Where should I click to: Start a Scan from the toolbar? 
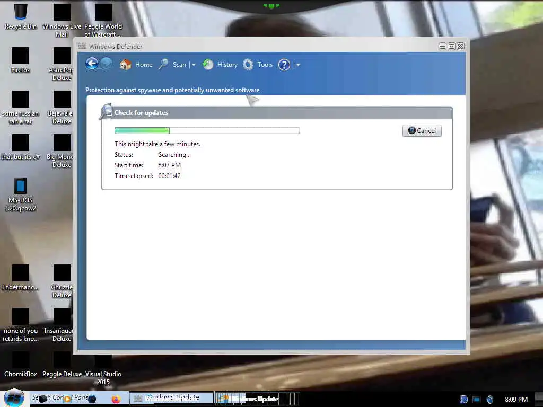[x=172, y=65]
